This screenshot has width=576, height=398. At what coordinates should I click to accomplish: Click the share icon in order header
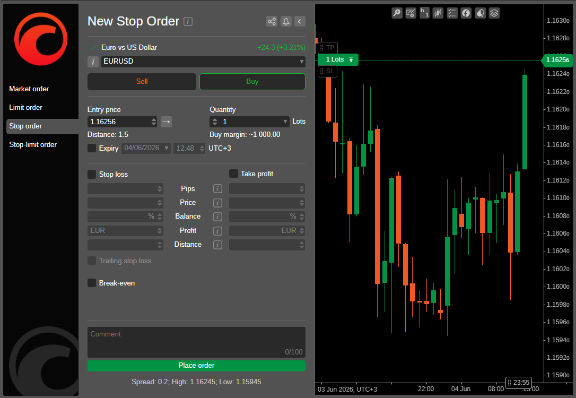272,21
